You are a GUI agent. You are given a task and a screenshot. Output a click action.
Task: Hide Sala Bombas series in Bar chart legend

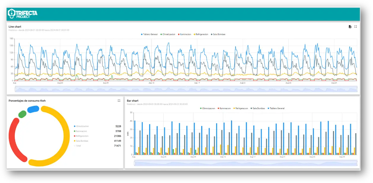258,108
